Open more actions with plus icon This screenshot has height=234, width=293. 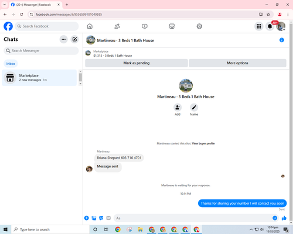[x=87, y=218]
